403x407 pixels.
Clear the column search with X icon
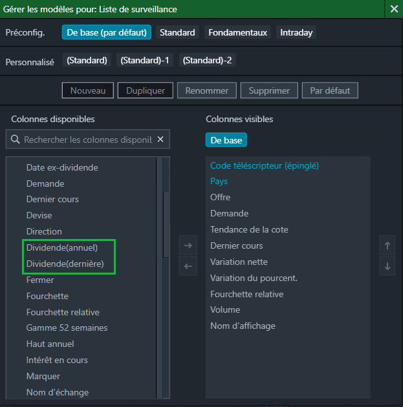(160, 139)
